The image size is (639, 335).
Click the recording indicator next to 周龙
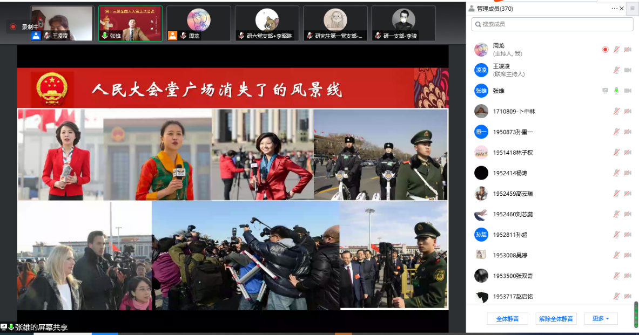(x=605, y=50)
